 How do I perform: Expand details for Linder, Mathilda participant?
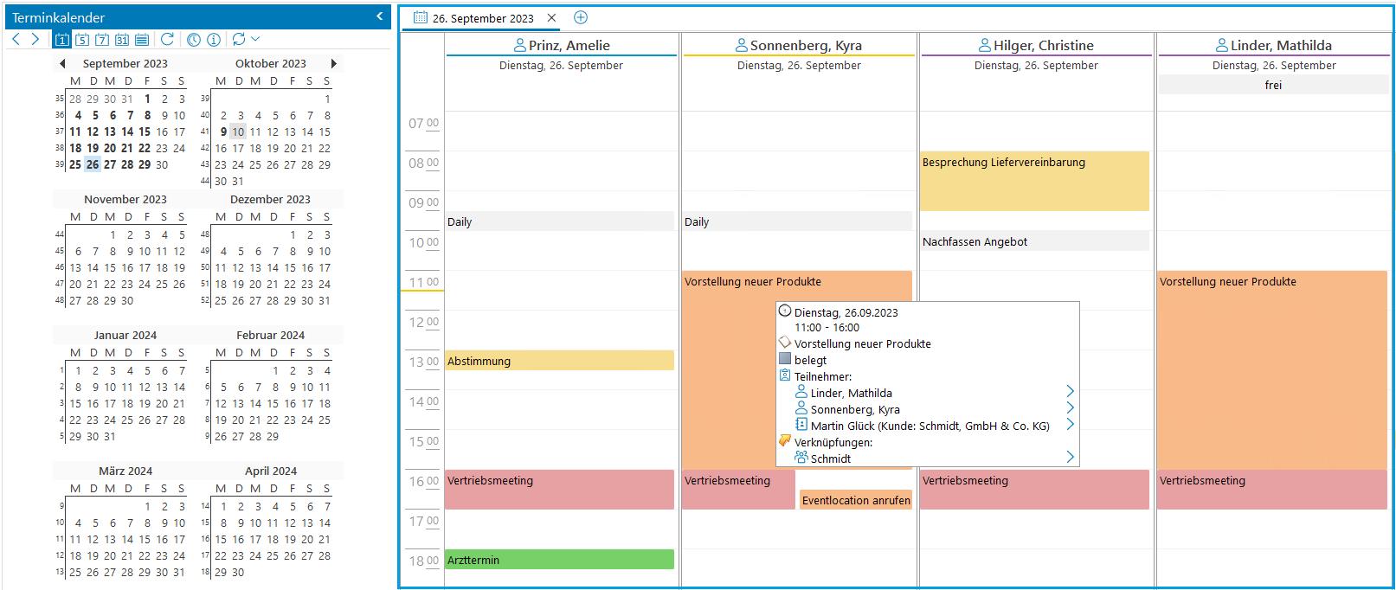point(1070,392)
